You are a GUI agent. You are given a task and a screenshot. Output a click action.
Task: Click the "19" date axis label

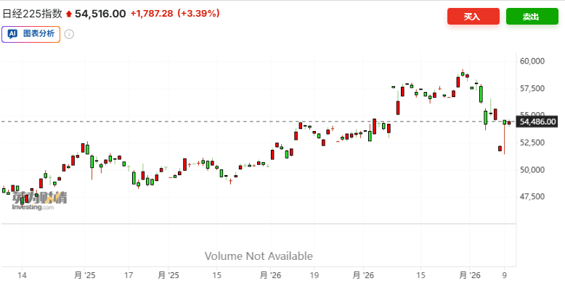[314, 276]
